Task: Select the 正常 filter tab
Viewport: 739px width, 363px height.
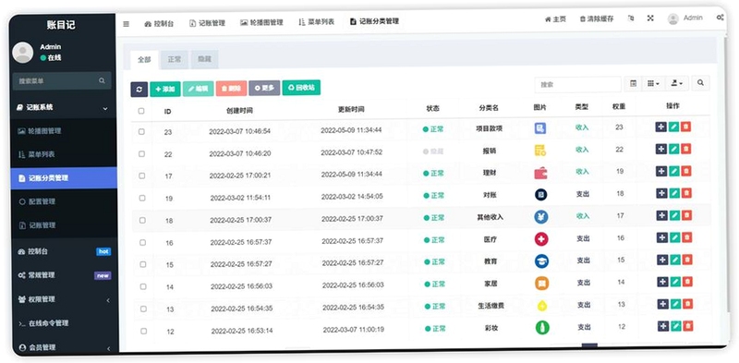Action: point(174,60)
